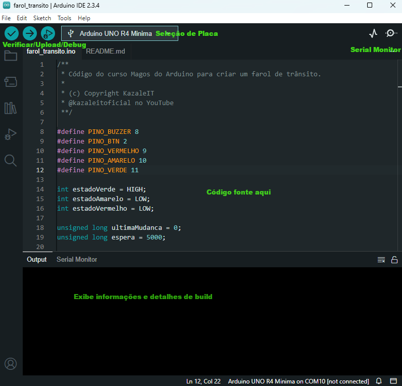The width and height of the screenshot is (402, 386).
Task: Click the espera = 5000 line
Action: click(111, 237)
